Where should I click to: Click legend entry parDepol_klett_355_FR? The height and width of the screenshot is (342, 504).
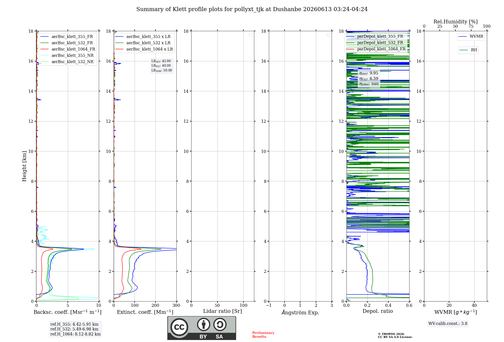coord(380,36)
